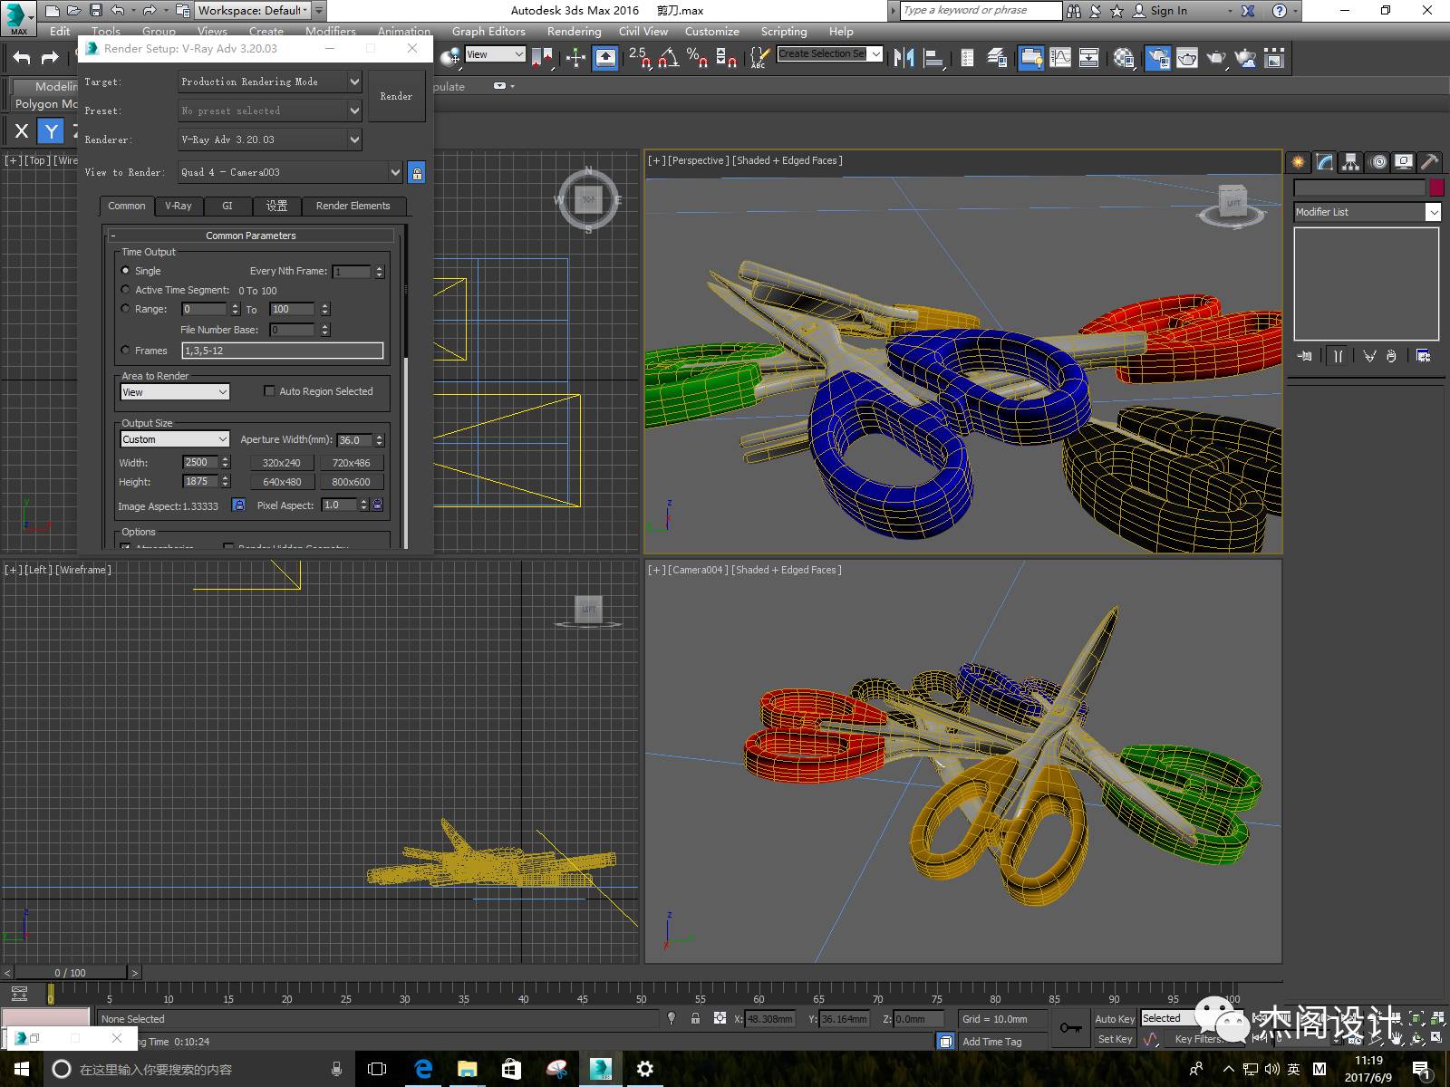
Task: Open the Rendering menu
Action: click(574, 31)
